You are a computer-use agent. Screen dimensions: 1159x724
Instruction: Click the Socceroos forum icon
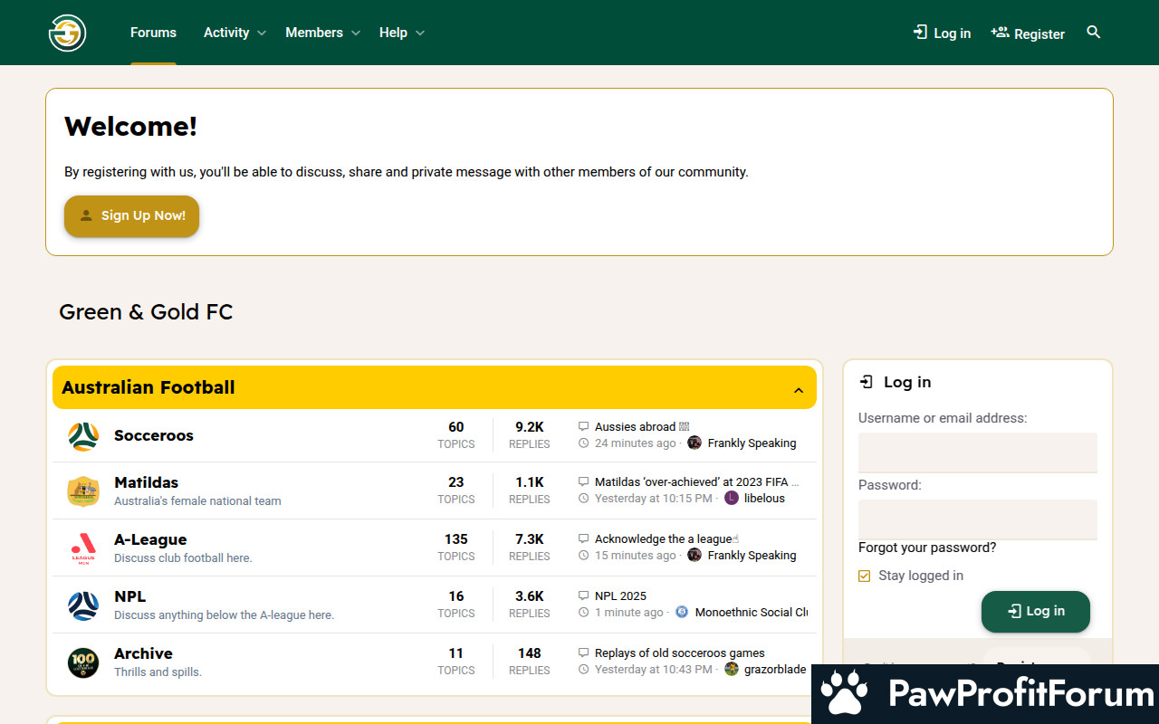[83, 436]
